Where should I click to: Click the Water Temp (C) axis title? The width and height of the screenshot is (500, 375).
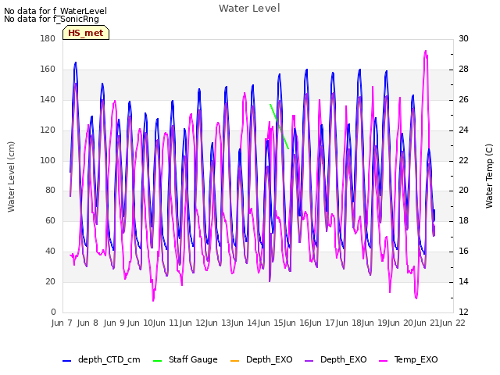click(x=489, y=176)
